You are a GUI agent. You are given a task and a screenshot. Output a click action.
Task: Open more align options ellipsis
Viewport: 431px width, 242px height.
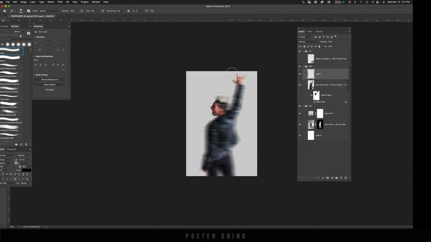pyautogui.click(x=63, y=70)
